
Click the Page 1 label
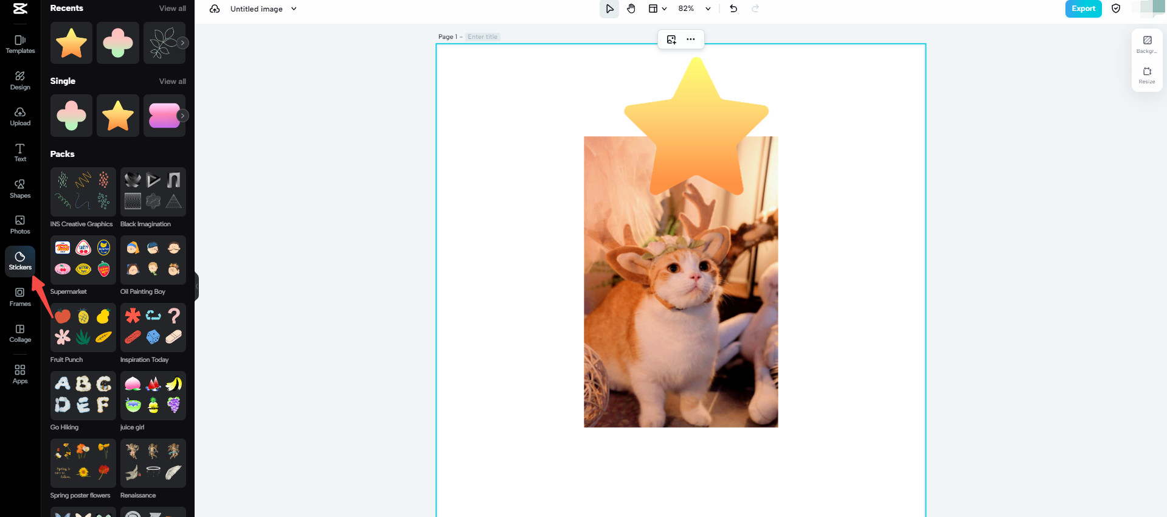(x=448, y=37)
